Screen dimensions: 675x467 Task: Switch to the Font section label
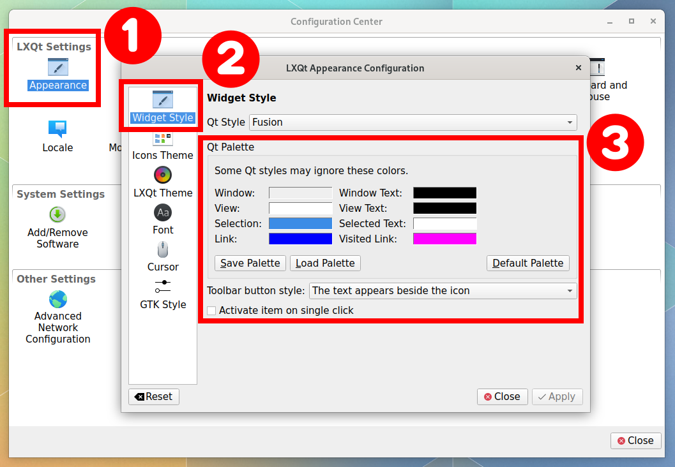click(x=163, y=230)
